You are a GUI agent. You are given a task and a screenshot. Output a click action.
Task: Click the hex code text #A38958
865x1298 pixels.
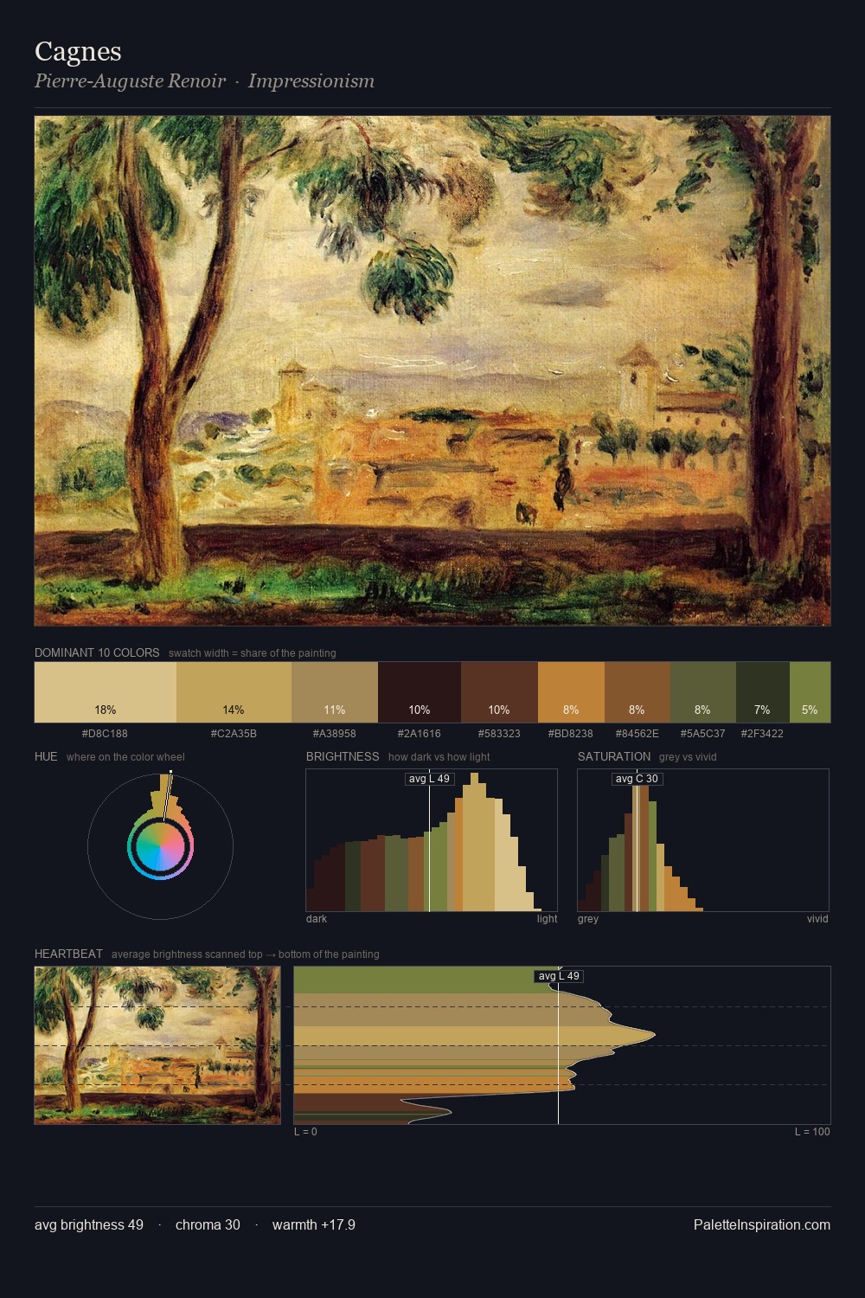(x=335, y=733)
